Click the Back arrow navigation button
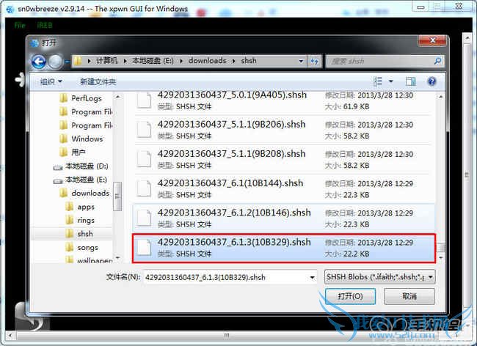This screenshot has width=477, height=346. tap(39, 62)
